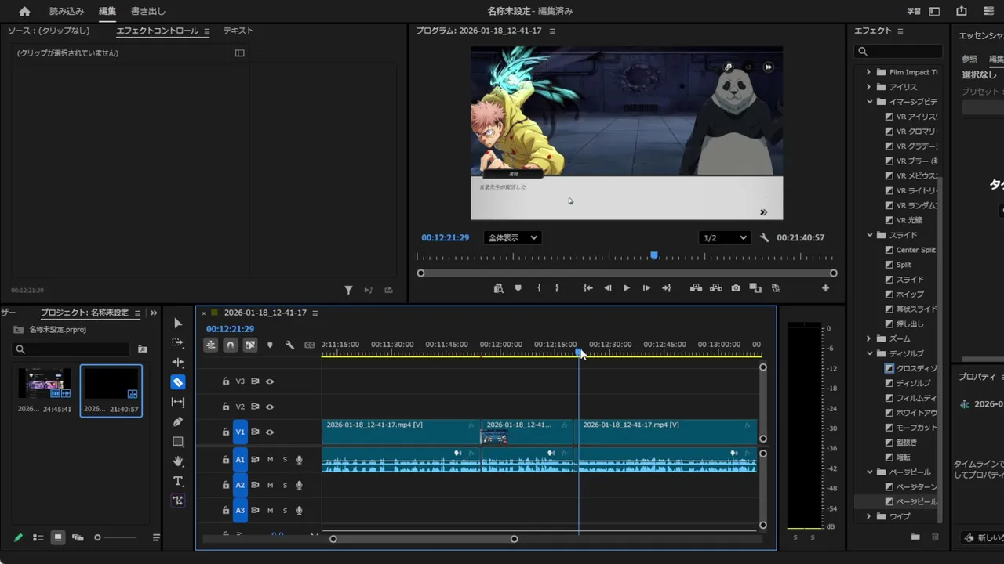Select the Selection arrow tool

coord(178,323)
